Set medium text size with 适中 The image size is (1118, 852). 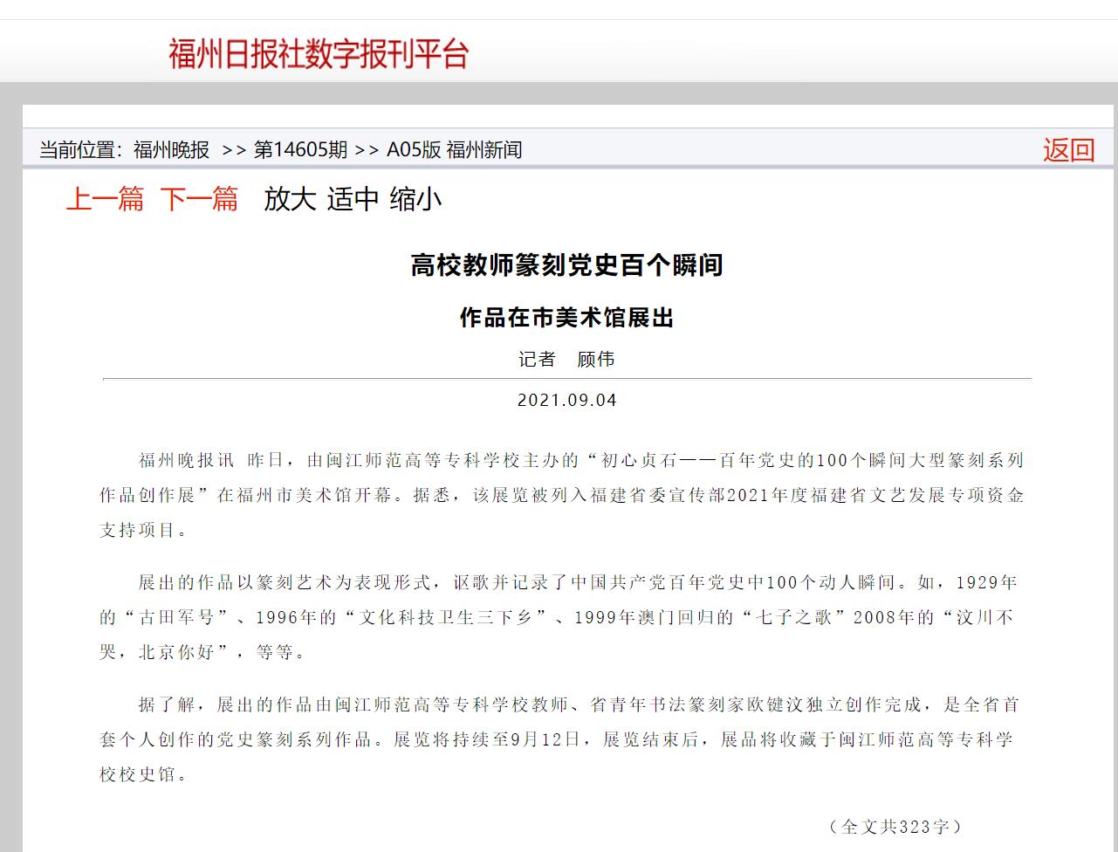click(x=353, y=199)
